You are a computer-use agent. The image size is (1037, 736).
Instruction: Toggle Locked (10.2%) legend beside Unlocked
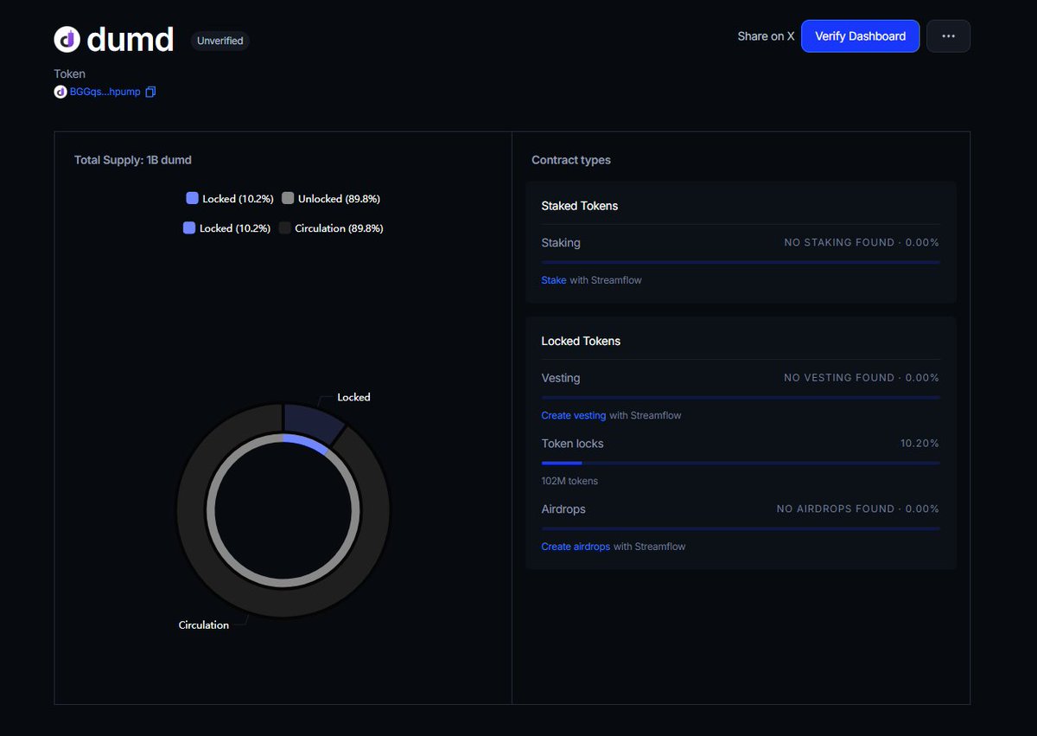pyautogui.click(x=230, y=199)
